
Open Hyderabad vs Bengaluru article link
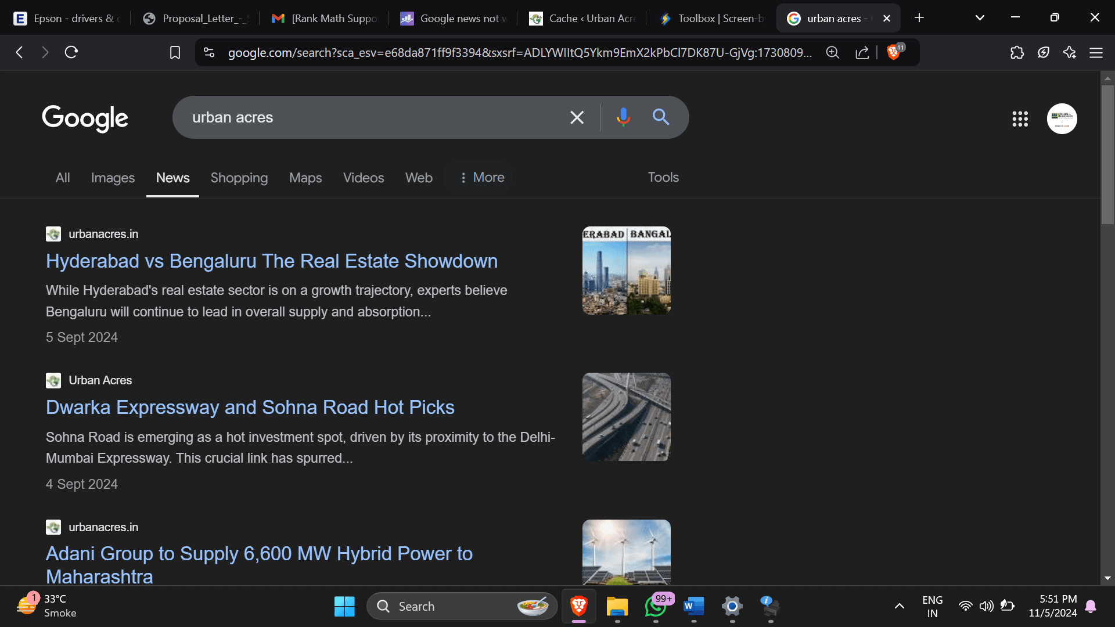271,261
